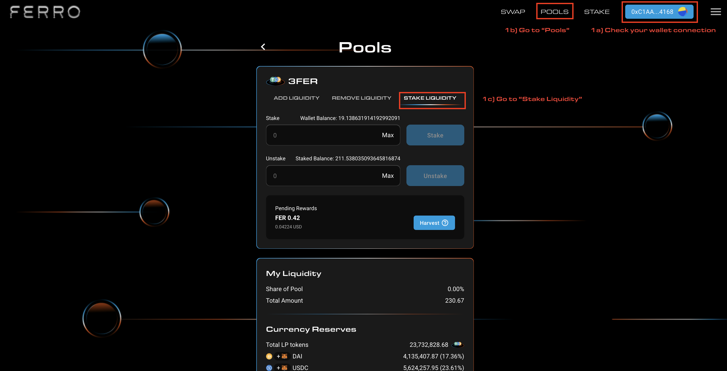Go back with the left chevron arrow

tap(263, 47)
